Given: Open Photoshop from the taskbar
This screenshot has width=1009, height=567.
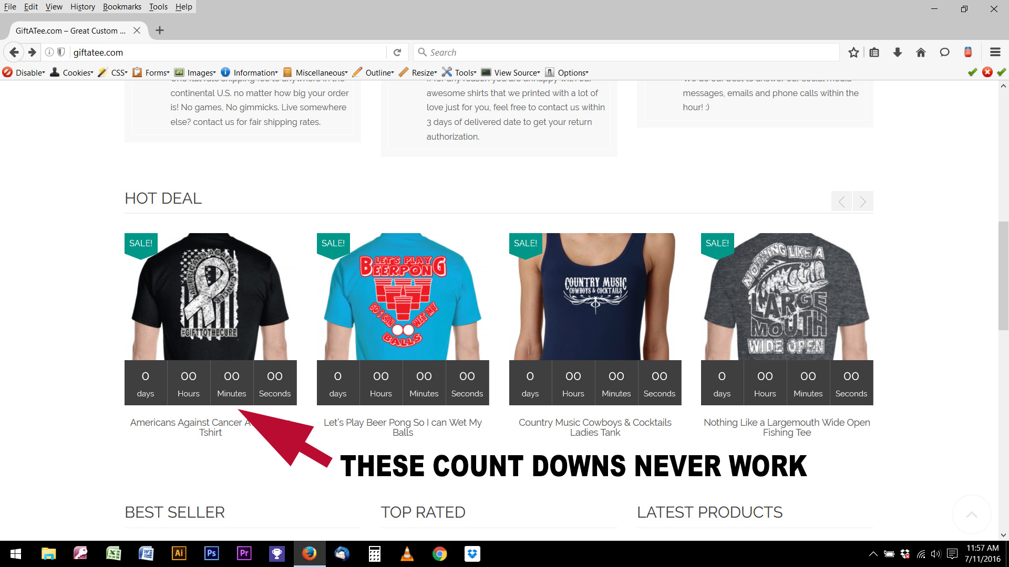Looking at the screenshot, I should 211,553.
